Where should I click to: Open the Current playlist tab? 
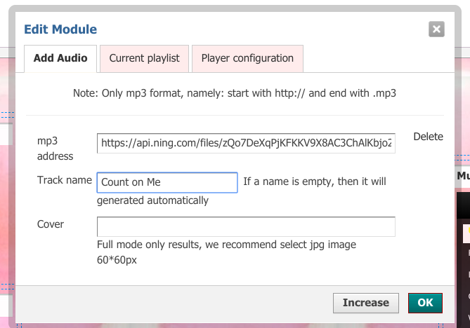(x=144, y=58)
